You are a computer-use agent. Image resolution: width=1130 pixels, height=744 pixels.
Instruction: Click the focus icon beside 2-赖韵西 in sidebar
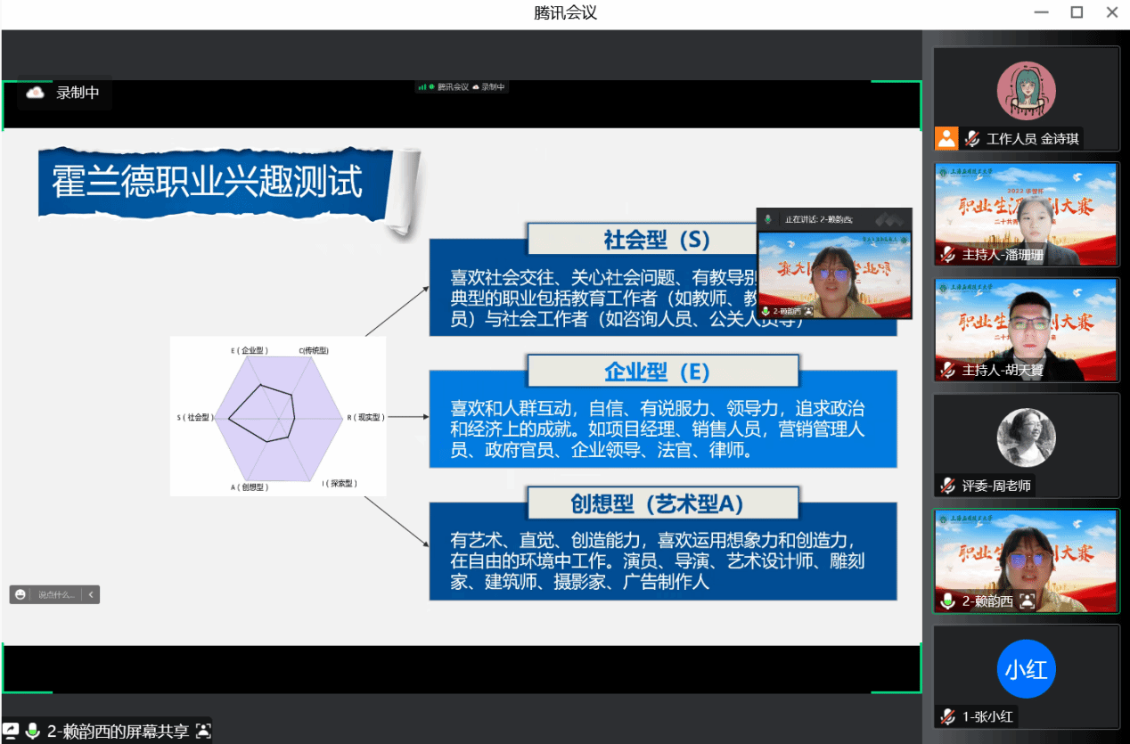coord(1028,601)
